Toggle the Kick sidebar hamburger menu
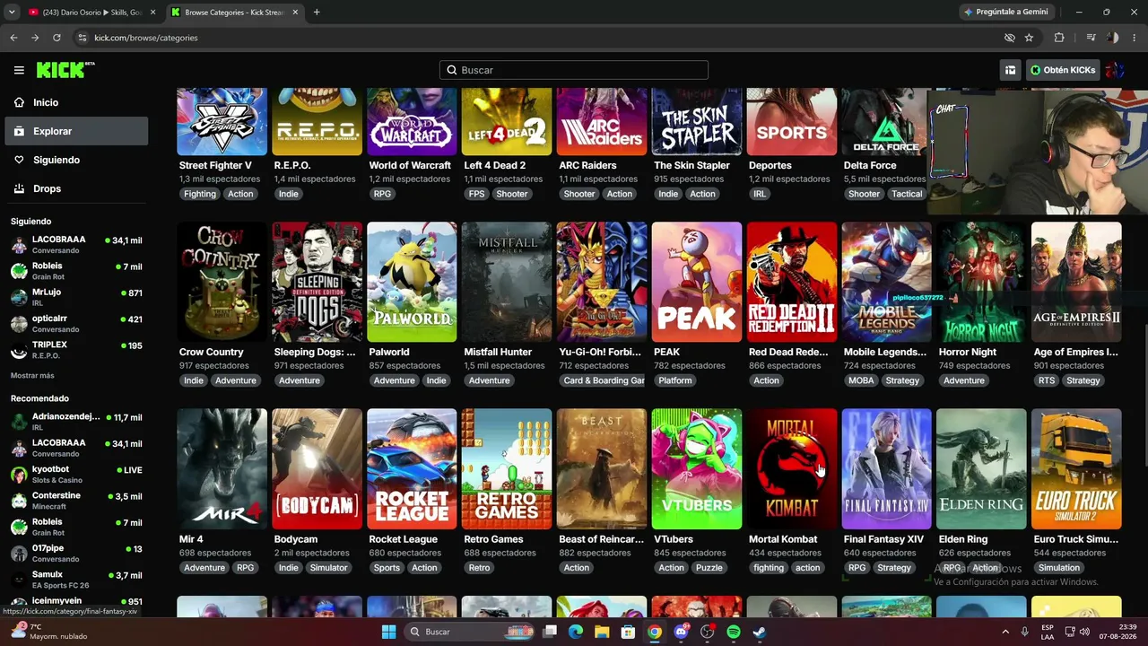Screen dimensions: 1148x646 click(x=19, y=70)
